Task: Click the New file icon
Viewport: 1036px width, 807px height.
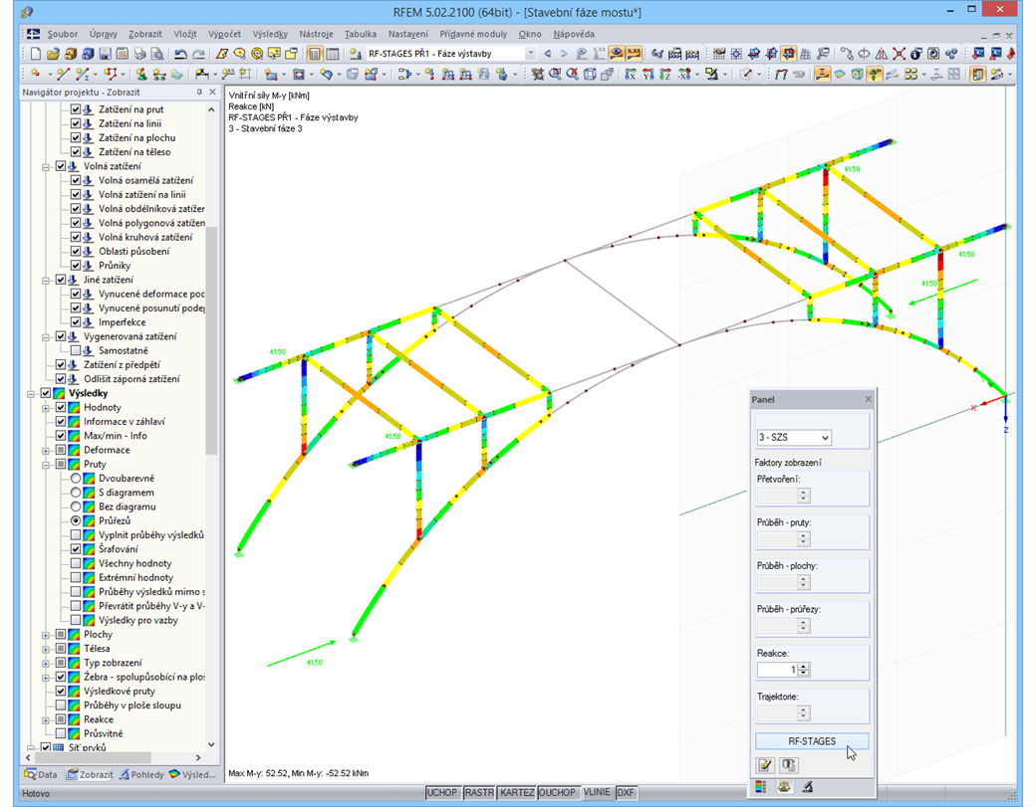Action: coord(36,54)
